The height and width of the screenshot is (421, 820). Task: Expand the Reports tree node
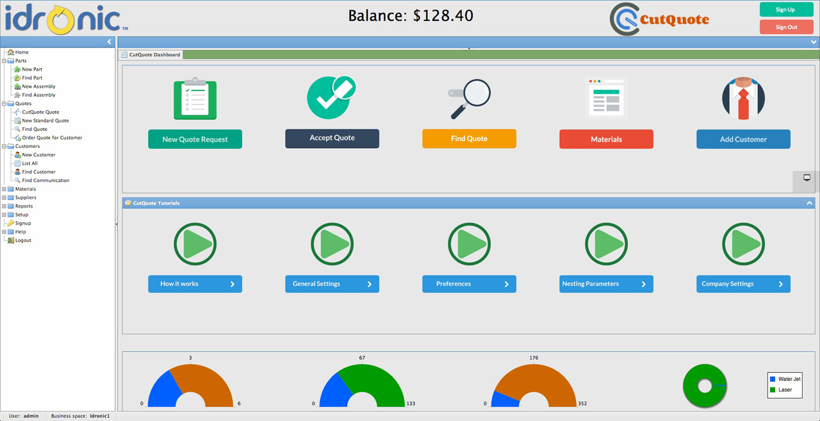[4, 206]
